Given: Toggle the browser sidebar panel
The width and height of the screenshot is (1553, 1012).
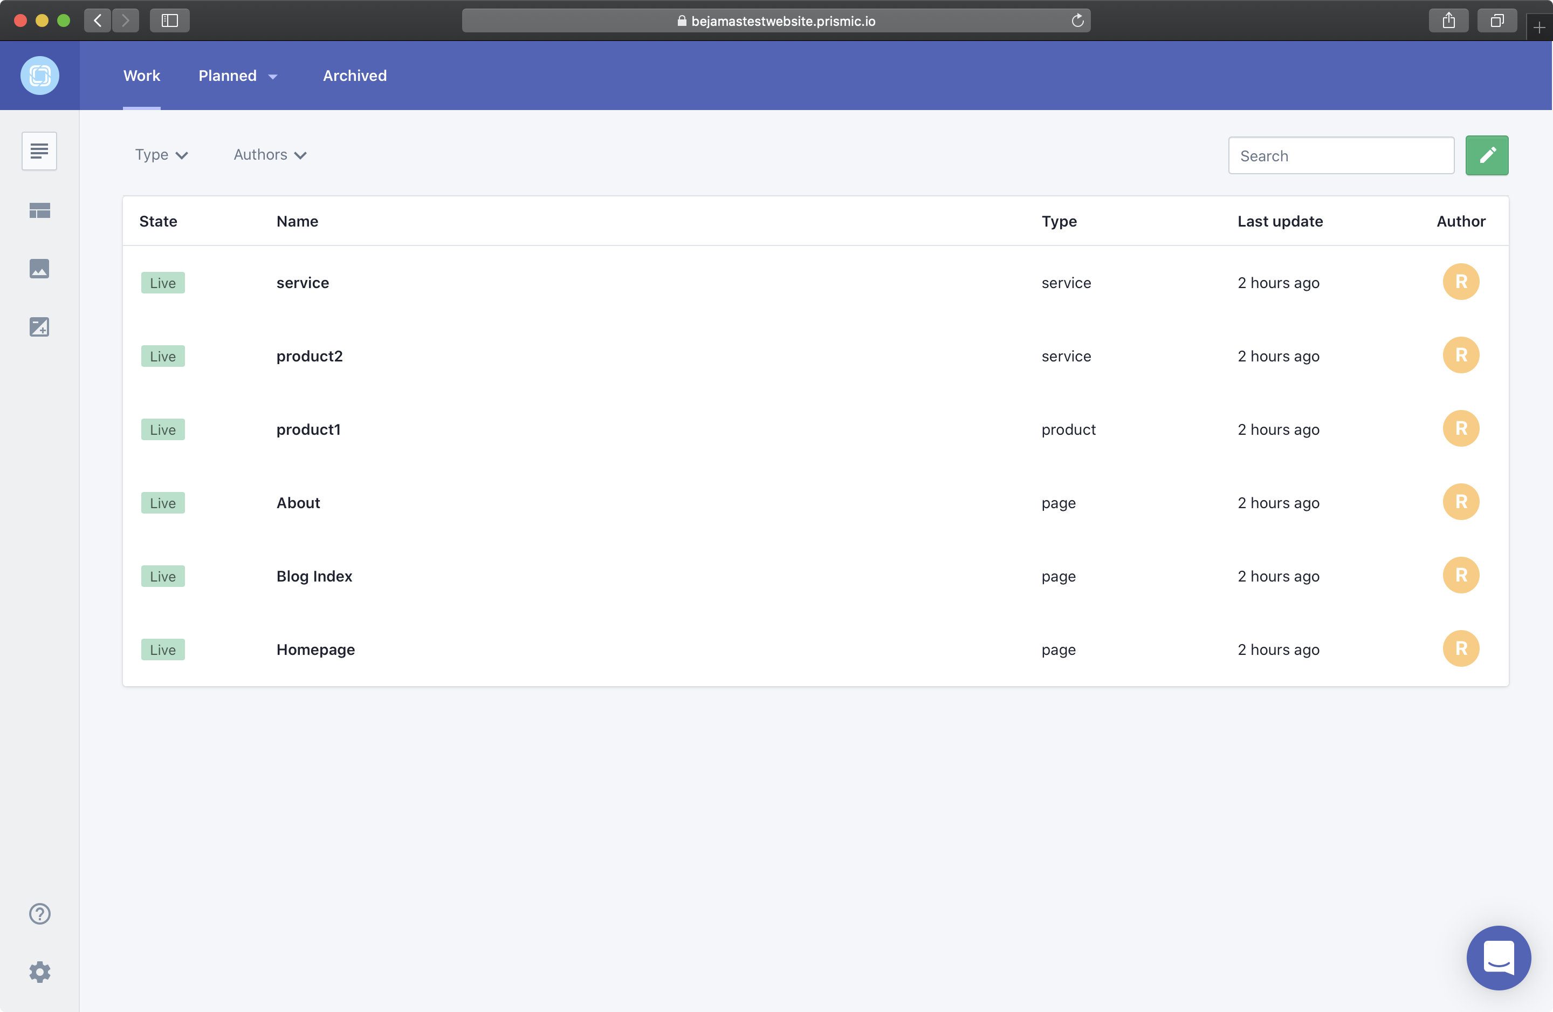Looking at the screenshot, I should tap(169, 20).
